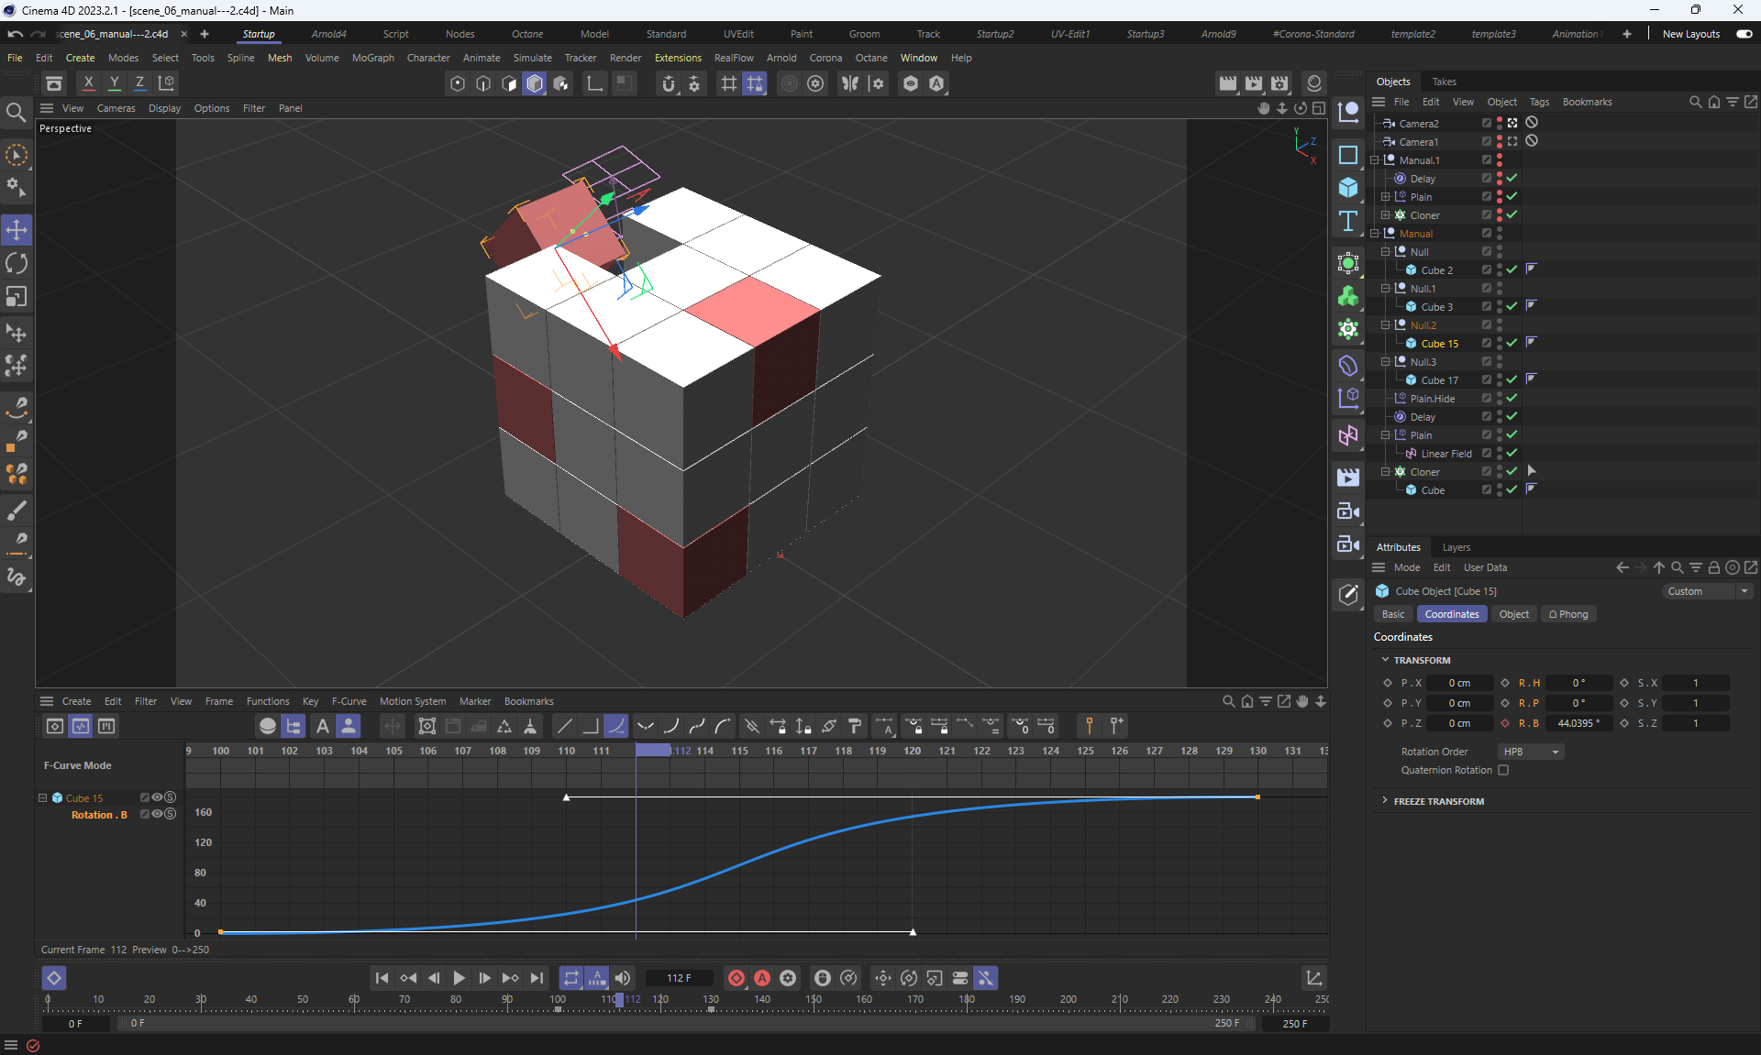Open the Object attributes tab button
Screen dimensions: 1761x1055
tap(1513, 614)
